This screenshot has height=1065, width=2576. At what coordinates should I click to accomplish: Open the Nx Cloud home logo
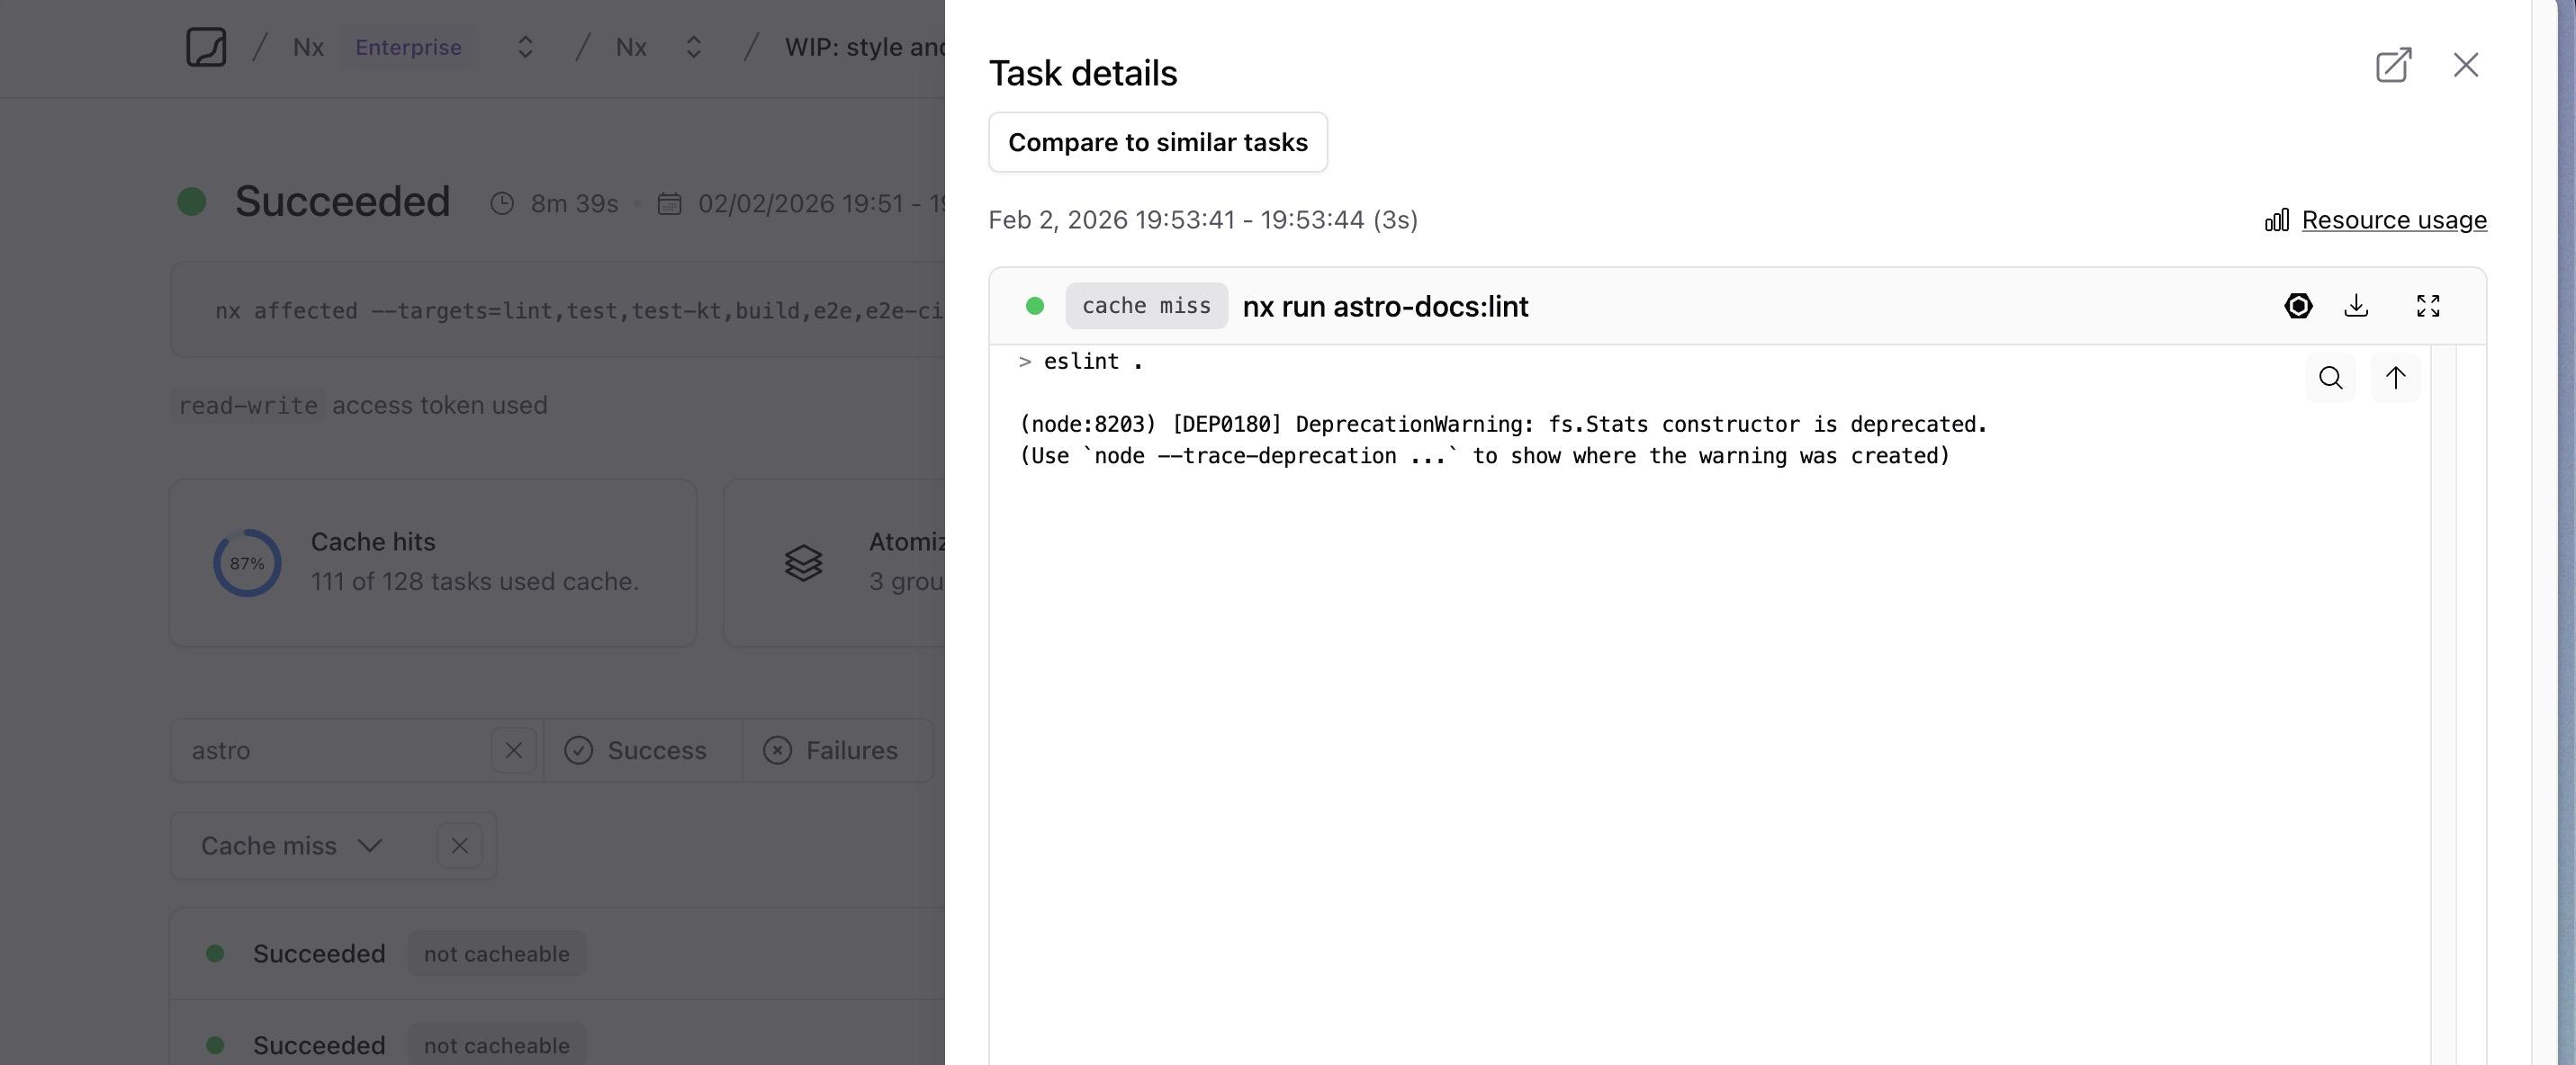tap(205, 46)
